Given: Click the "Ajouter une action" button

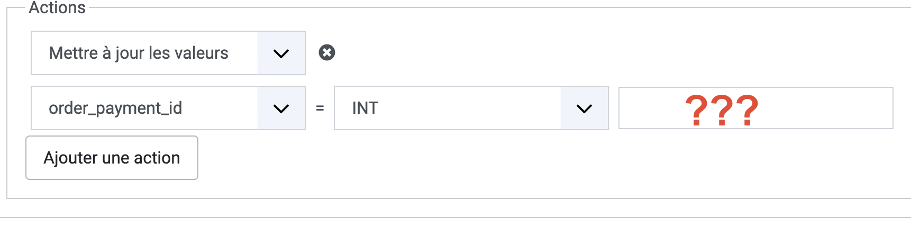Looking at the screenshot, I should (x=112, y=158).
